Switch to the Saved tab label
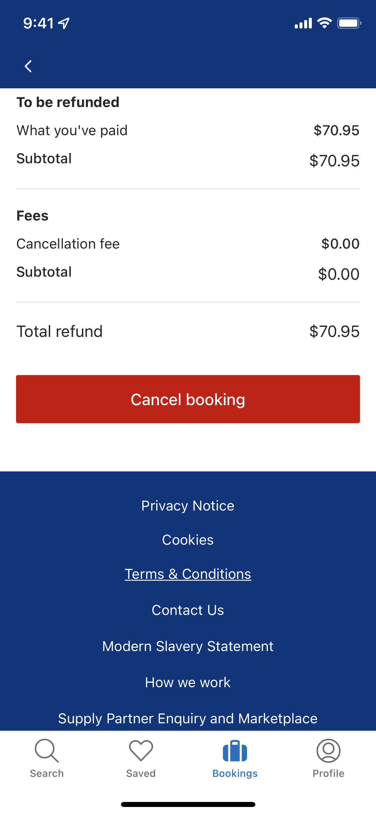 pos(141,774)
